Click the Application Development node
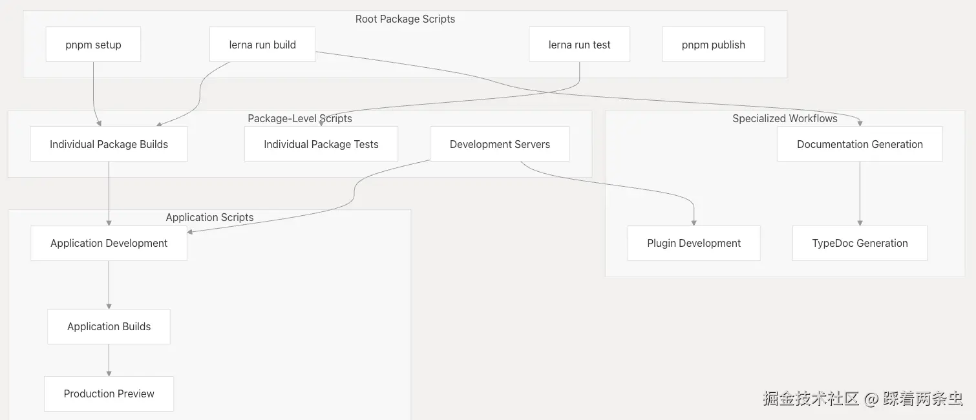The height and width of the screenshot is (420, 976). 109,243
